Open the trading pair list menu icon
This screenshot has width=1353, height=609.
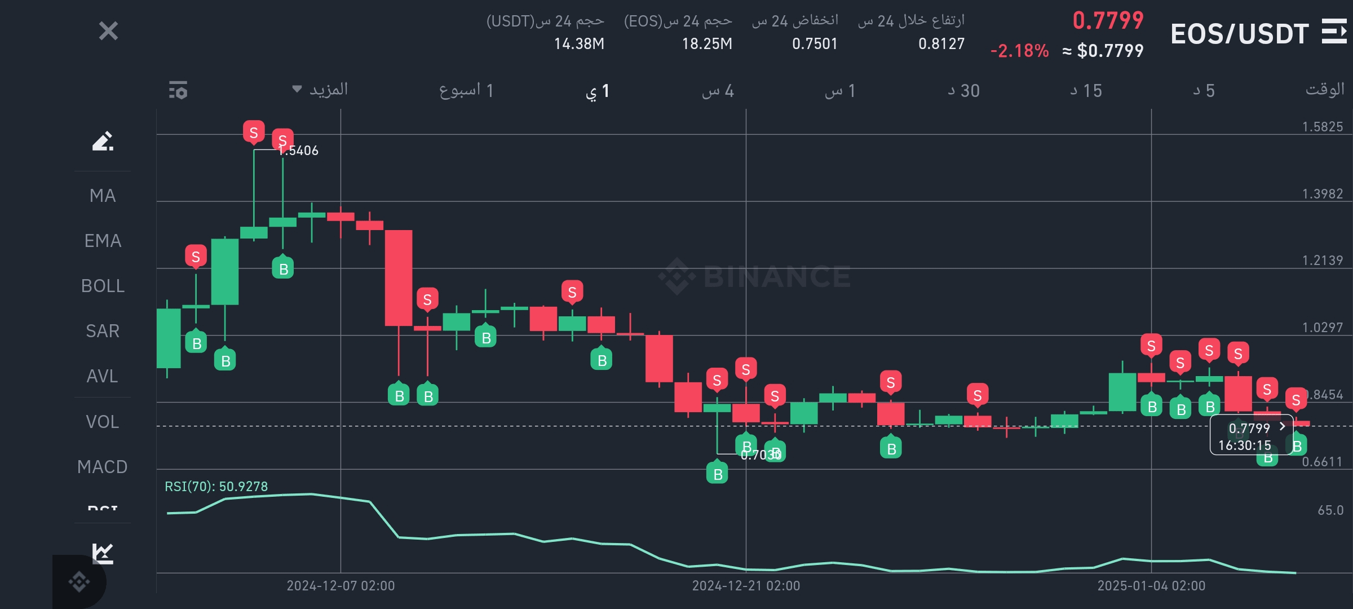point(1334,32)
